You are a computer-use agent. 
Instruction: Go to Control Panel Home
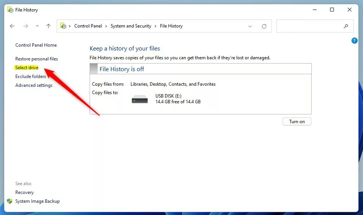point(36,45)
